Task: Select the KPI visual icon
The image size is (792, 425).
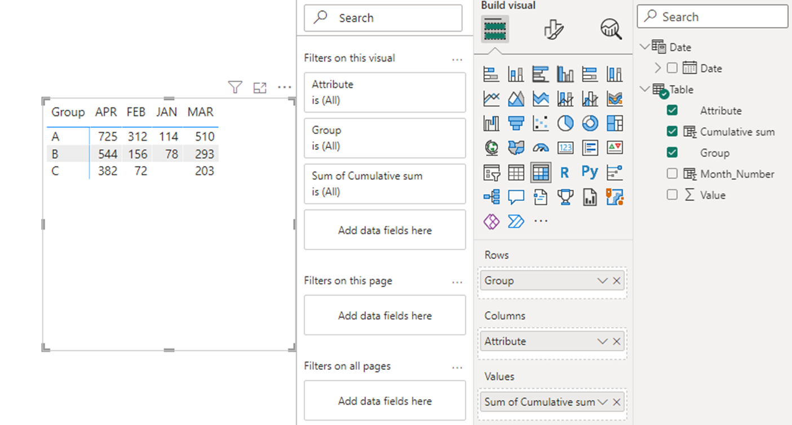Action: 615,147
